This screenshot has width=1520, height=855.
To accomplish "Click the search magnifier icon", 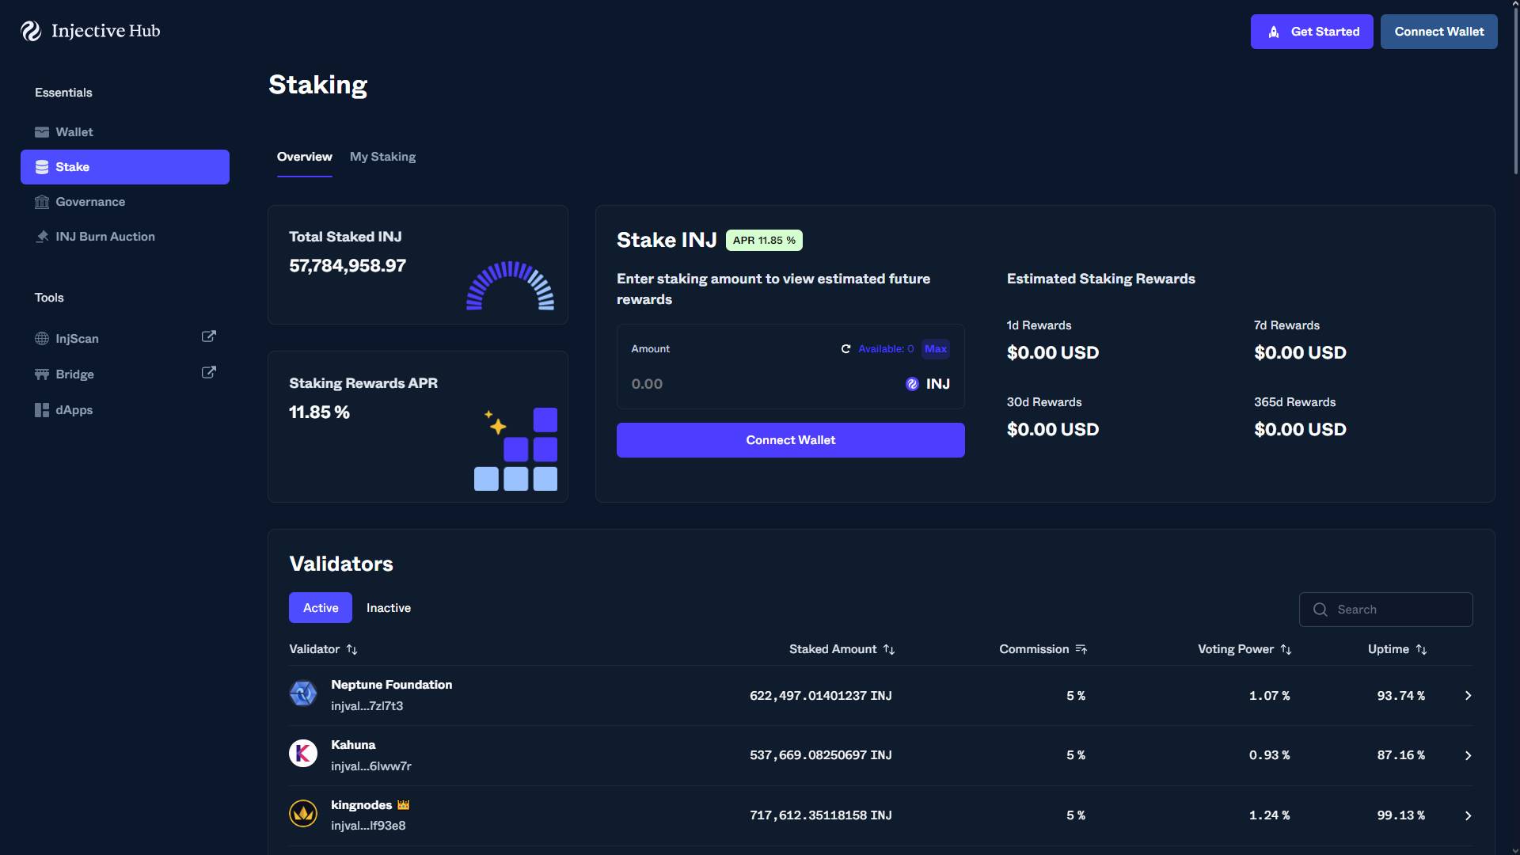I will pyautogui.click(x=1320, y=610).
